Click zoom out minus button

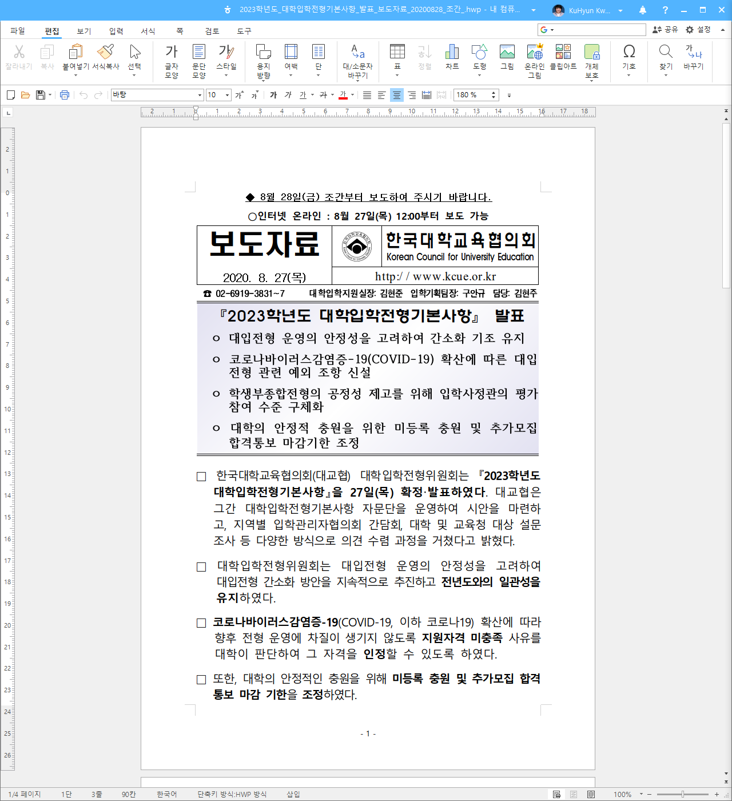pos(650,794)
